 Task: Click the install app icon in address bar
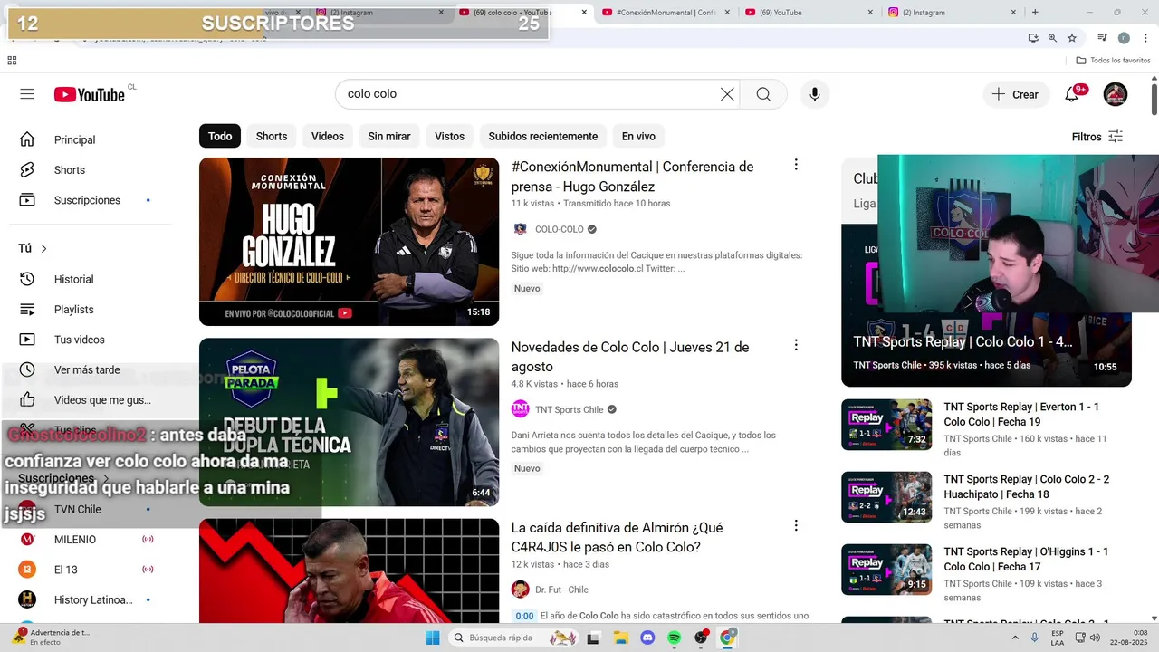pyautogui.click(x=1033, y=38)
